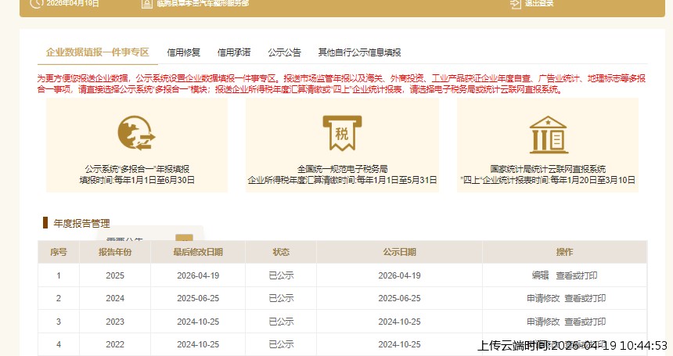Click 申请修改 for the 2023 report
This screenshot has width=673, height=356.
(543, 322)
